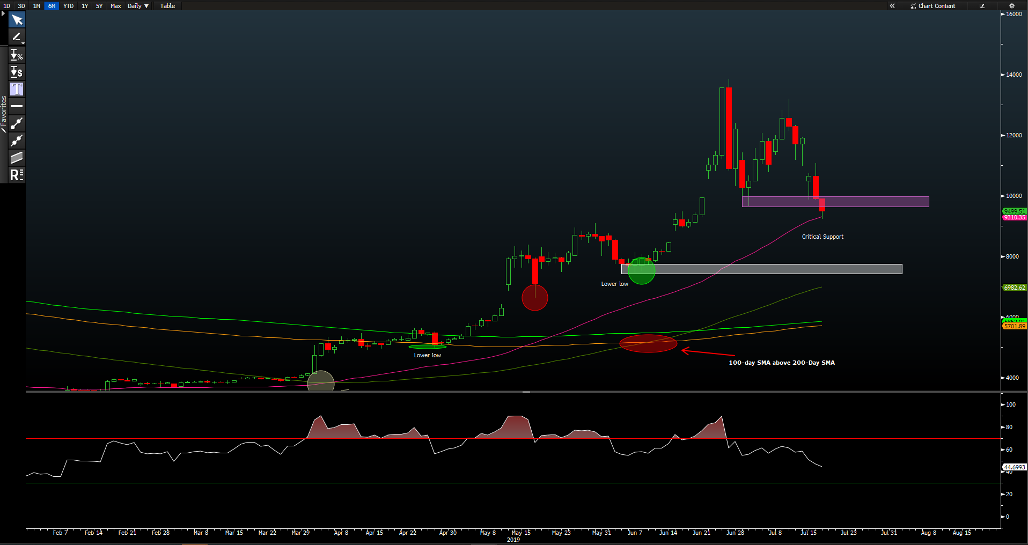Activate the dollar change measure tool
This screenshot has width=1028, height=545.
[x=17, y=72]
